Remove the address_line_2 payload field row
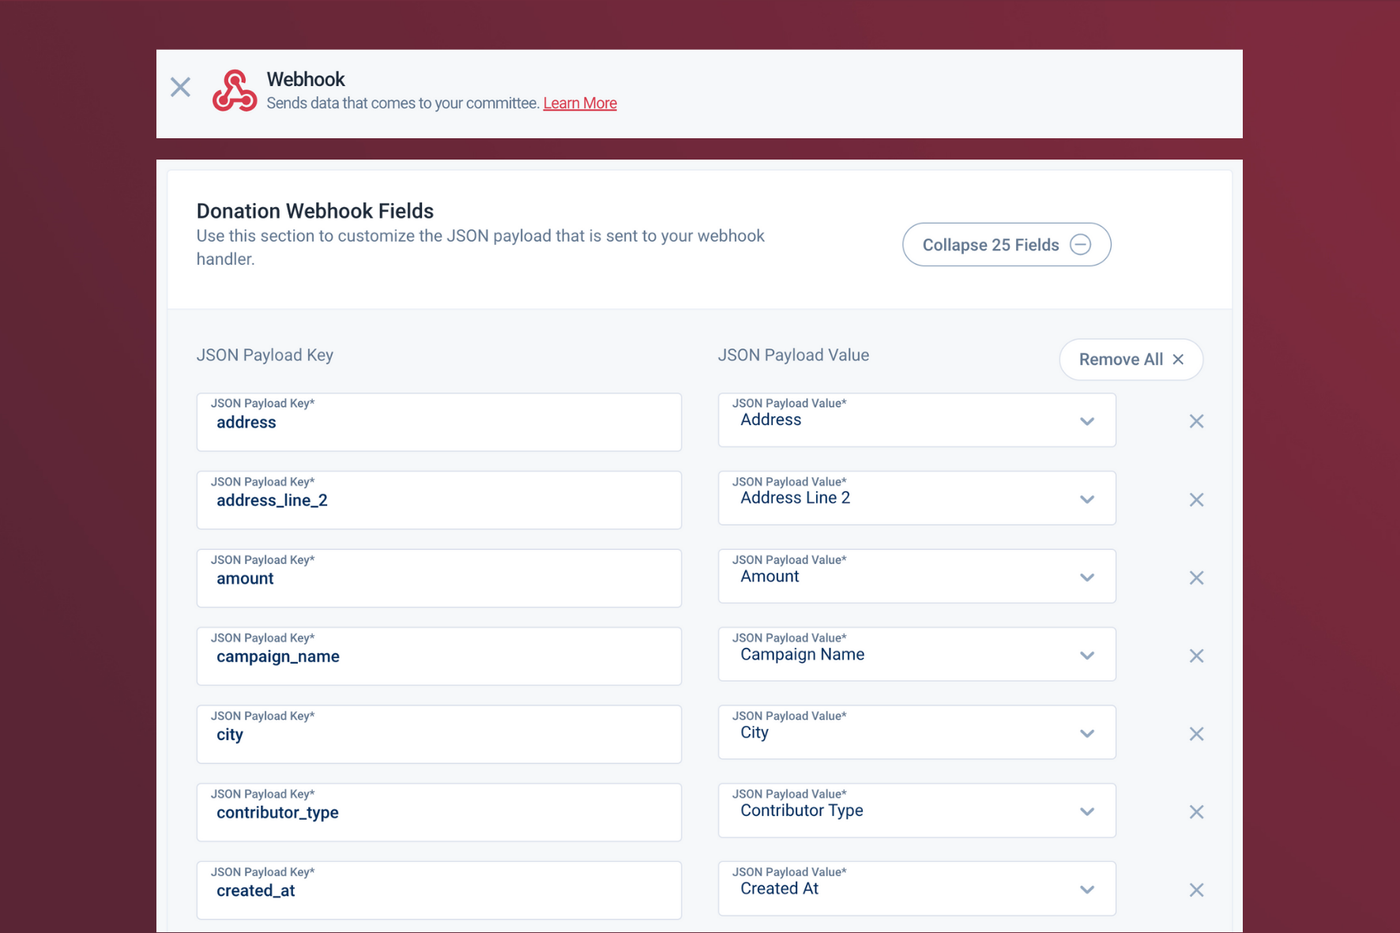The image size is (1400, 933). [x=1196, y=499]
